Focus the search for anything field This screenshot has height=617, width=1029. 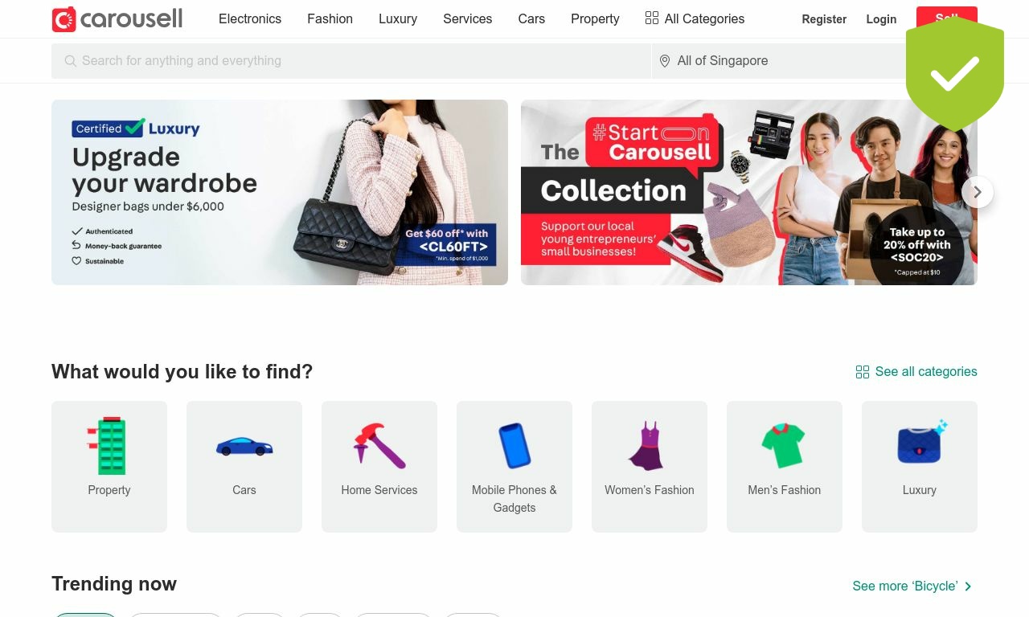click(x=351, y=61)
